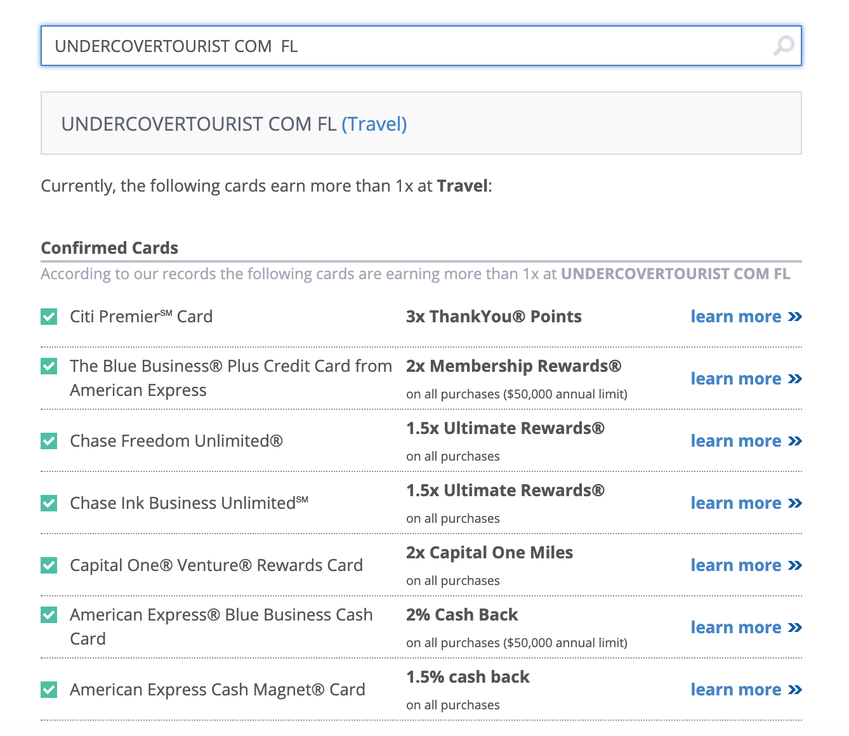This screenshot has width=849, height=736.
Task: Toggle the Blue Business Plus checkmark
Action: [49, 366]
